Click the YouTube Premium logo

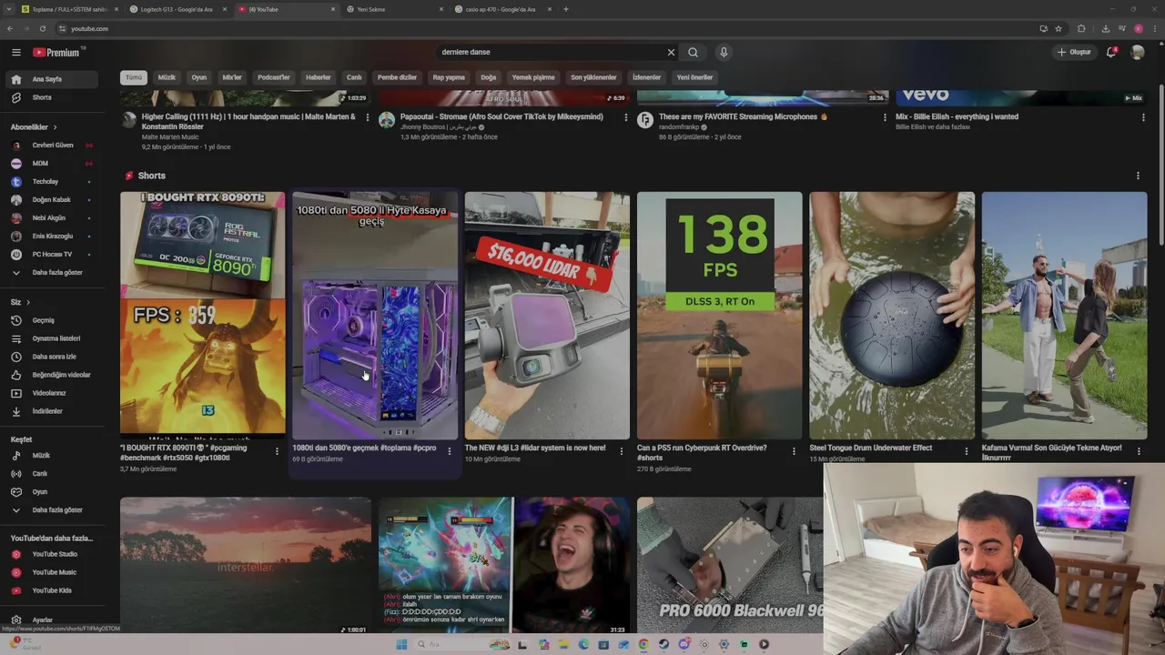56,53
